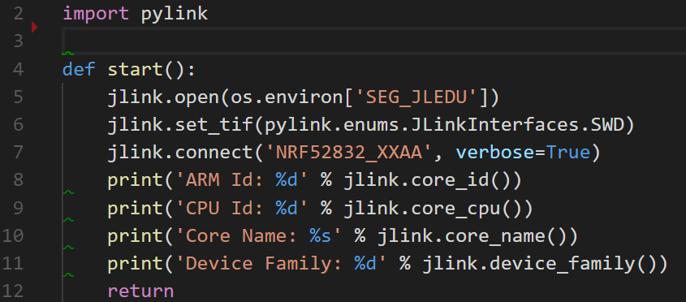Click the 'SEG_JLEDU' string
686x302 pixels.
coord(416,97)
